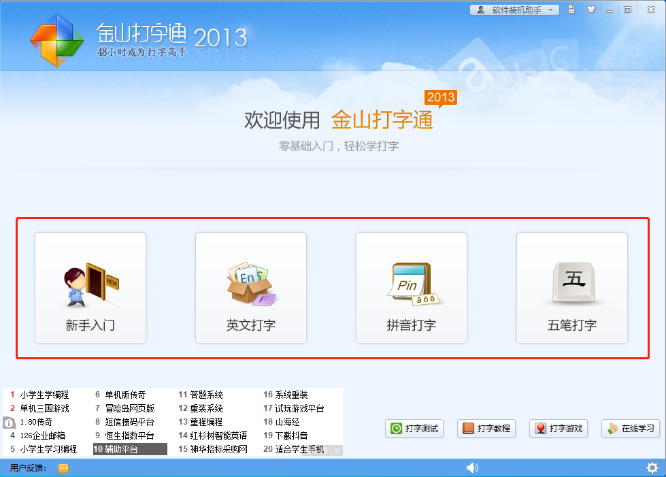Toggle the sound speaker icon
The width and height of the screenshot is (666, 477).
472,467
